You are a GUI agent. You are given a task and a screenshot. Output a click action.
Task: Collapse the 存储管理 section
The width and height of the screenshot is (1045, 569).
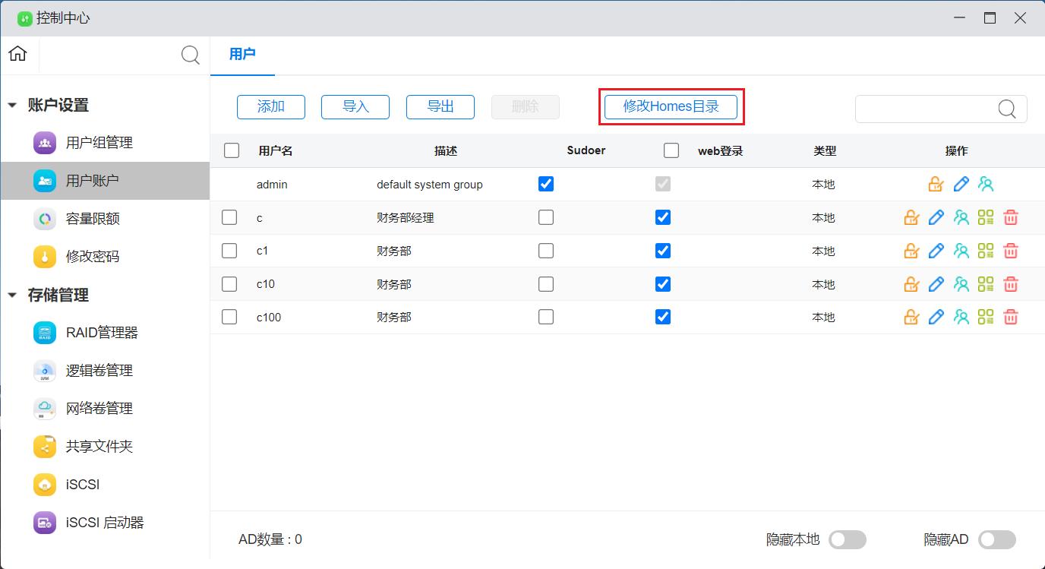click(12, 296)
